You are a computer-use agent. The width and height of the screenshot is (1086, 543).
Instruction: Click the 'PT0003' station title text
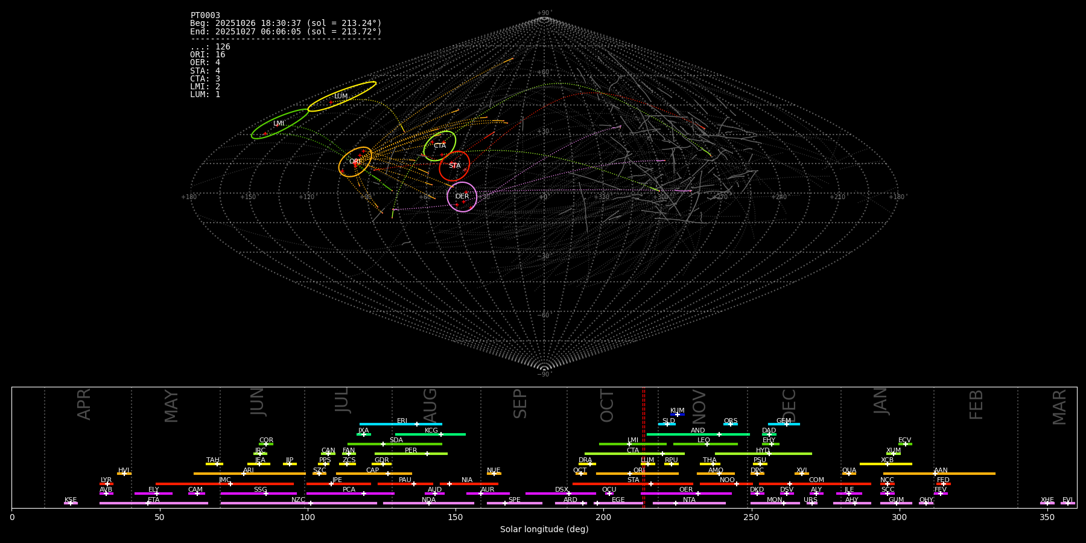[x=205, y=16]
